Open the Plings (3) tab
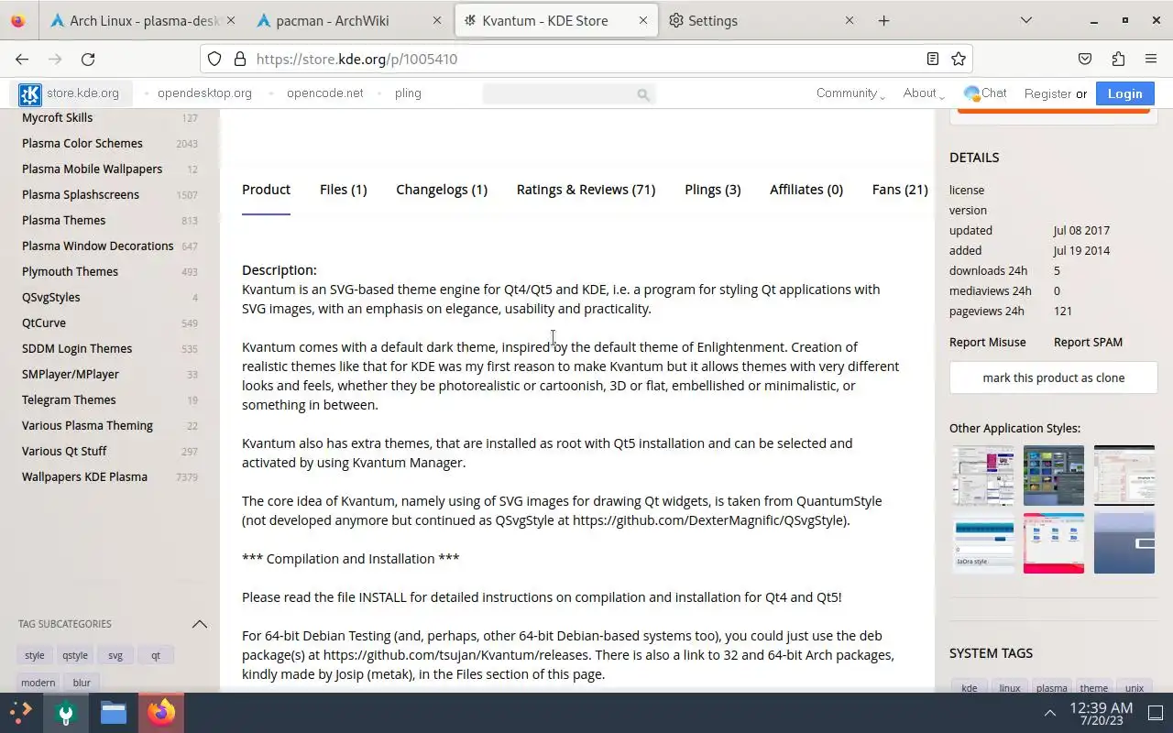 (x=712, y=190)
